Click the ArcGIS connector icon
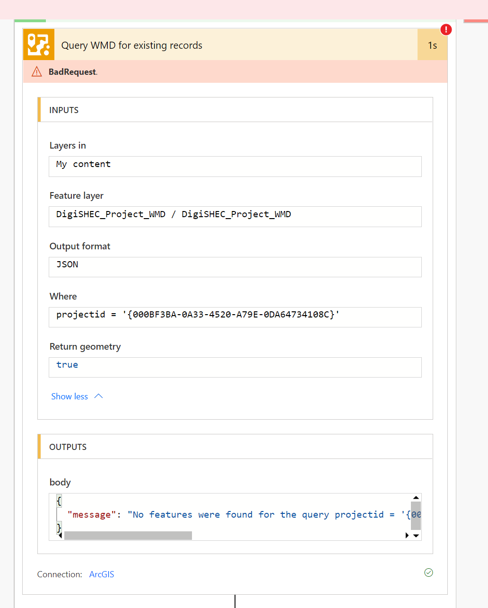488x608 pixels. pyautogui.click(x=39, y=44)
